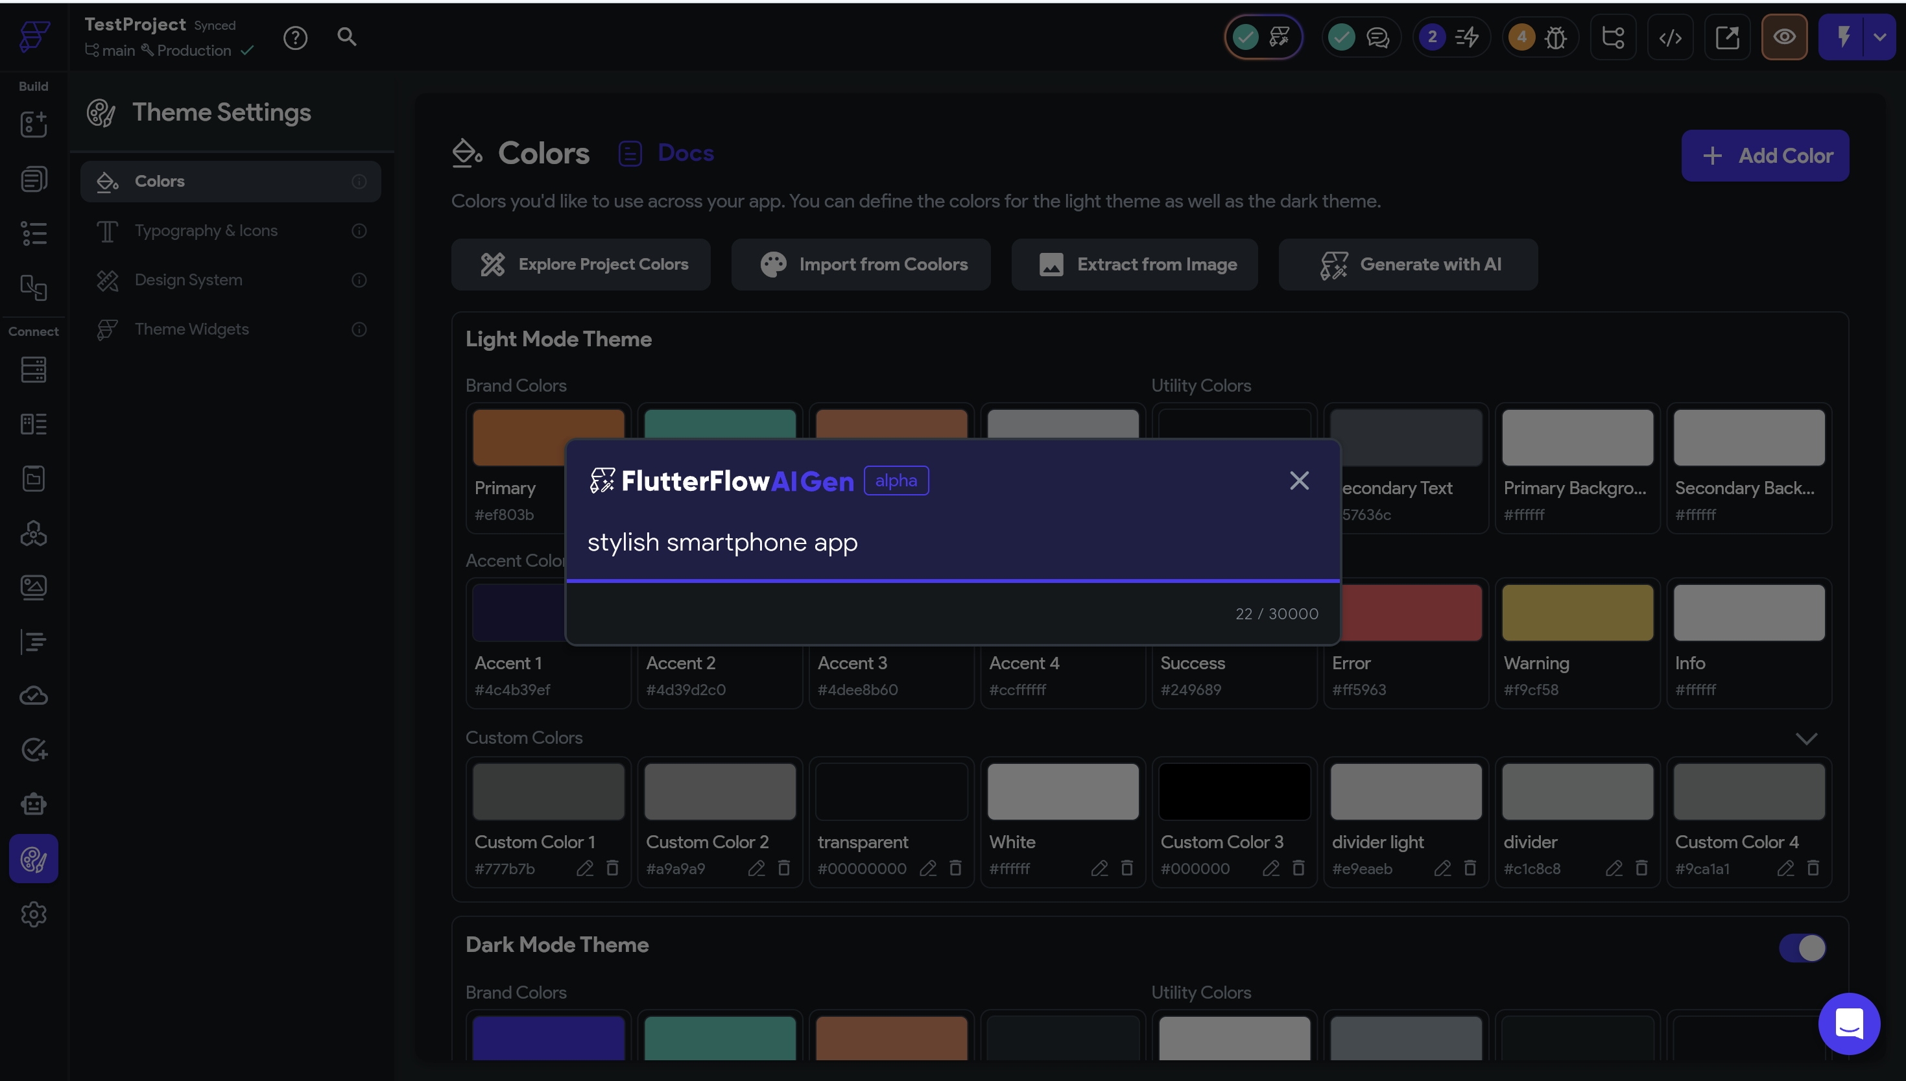Open Theme Widgets settings
The height and width of the screenshot is (1081, 1906).
pyautogui.click(x=191, y=329)
